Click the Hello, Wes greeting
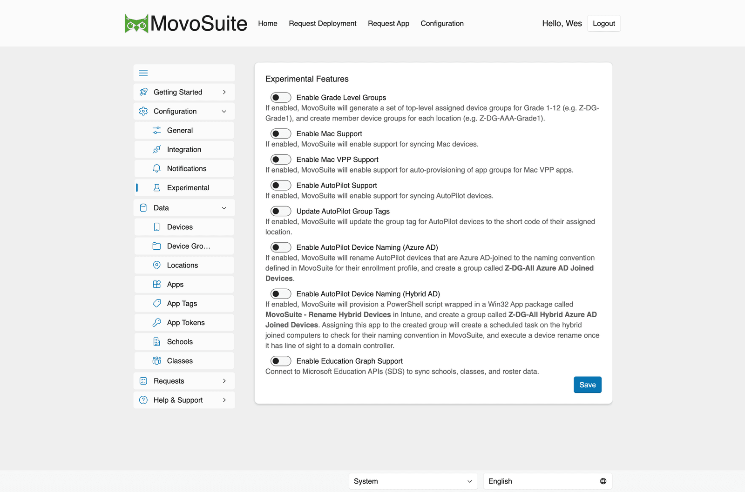This screenshot has width=745, height=492. click(x=562, y=23)
